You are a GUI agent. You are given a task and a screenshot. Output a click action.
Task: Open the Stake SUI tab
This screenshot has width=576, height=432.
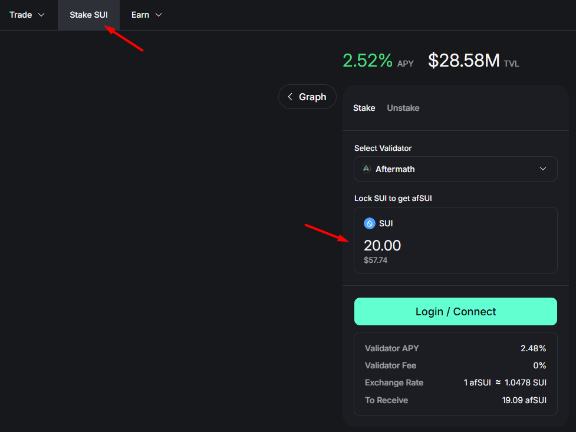pyautogui.click(x=88, y=15)
